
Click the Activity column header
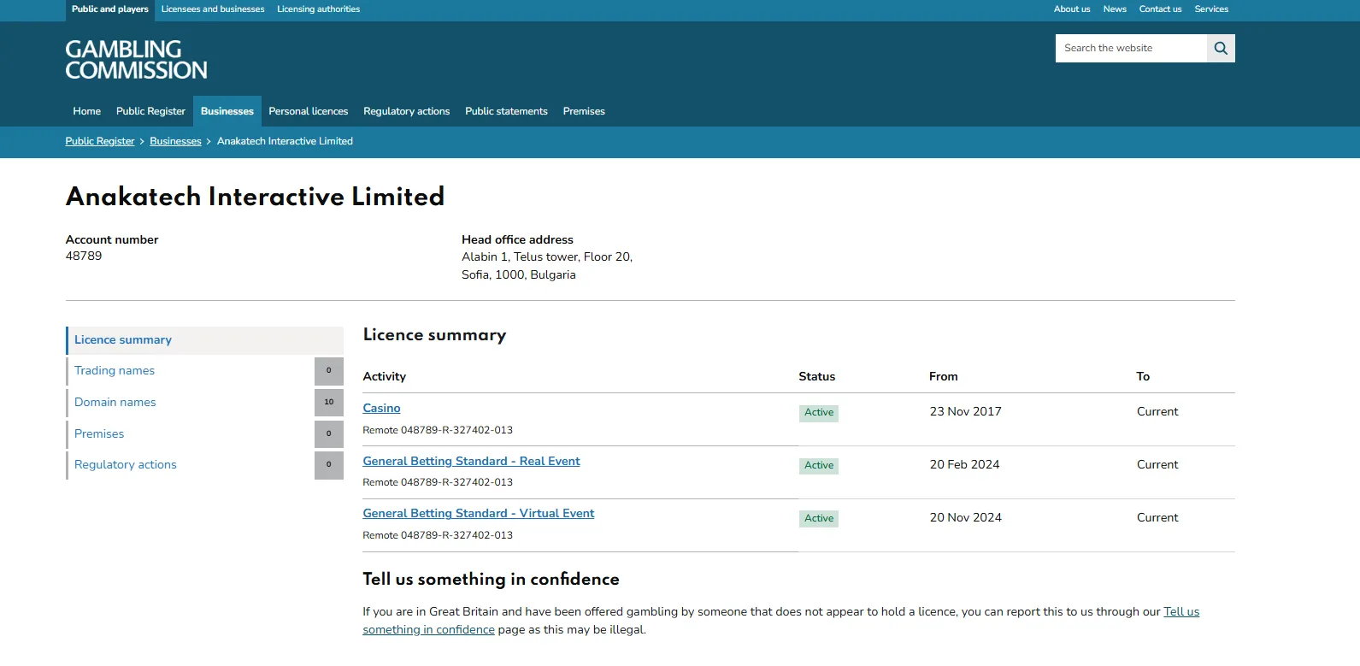[x=385, y=377]
